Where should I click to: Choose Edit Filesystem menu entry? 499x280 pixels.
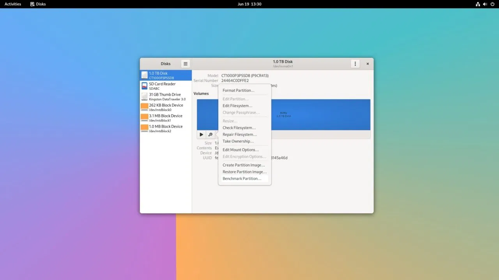tap(237, 106)
